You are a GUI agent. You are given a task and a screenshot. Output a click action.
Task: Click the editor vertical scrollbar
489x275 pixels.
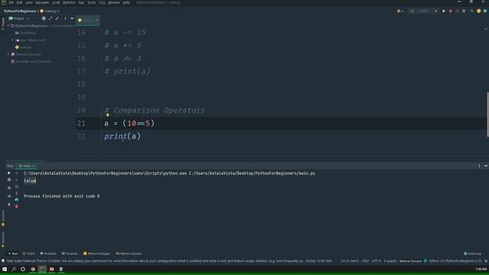point(487,114)
